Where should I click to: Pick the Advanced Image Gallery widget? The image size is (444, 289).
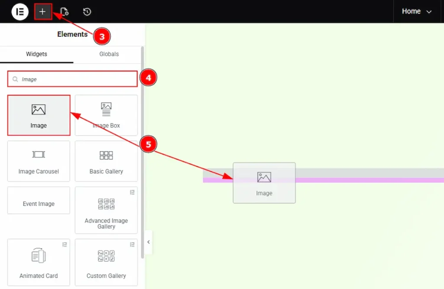106,211
